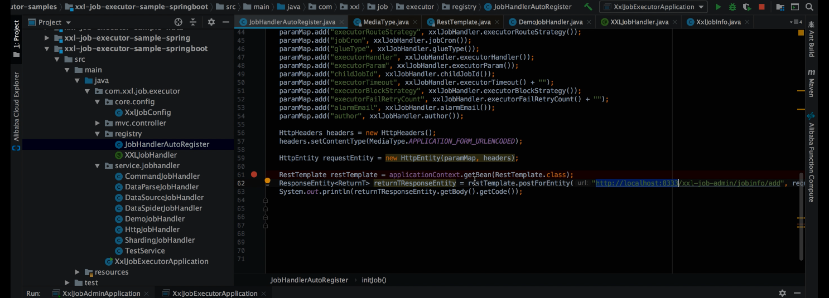Open XxlJobExecutorApplication class in Project tree
This screenshot has width=829, height=298.
point(157,261)
